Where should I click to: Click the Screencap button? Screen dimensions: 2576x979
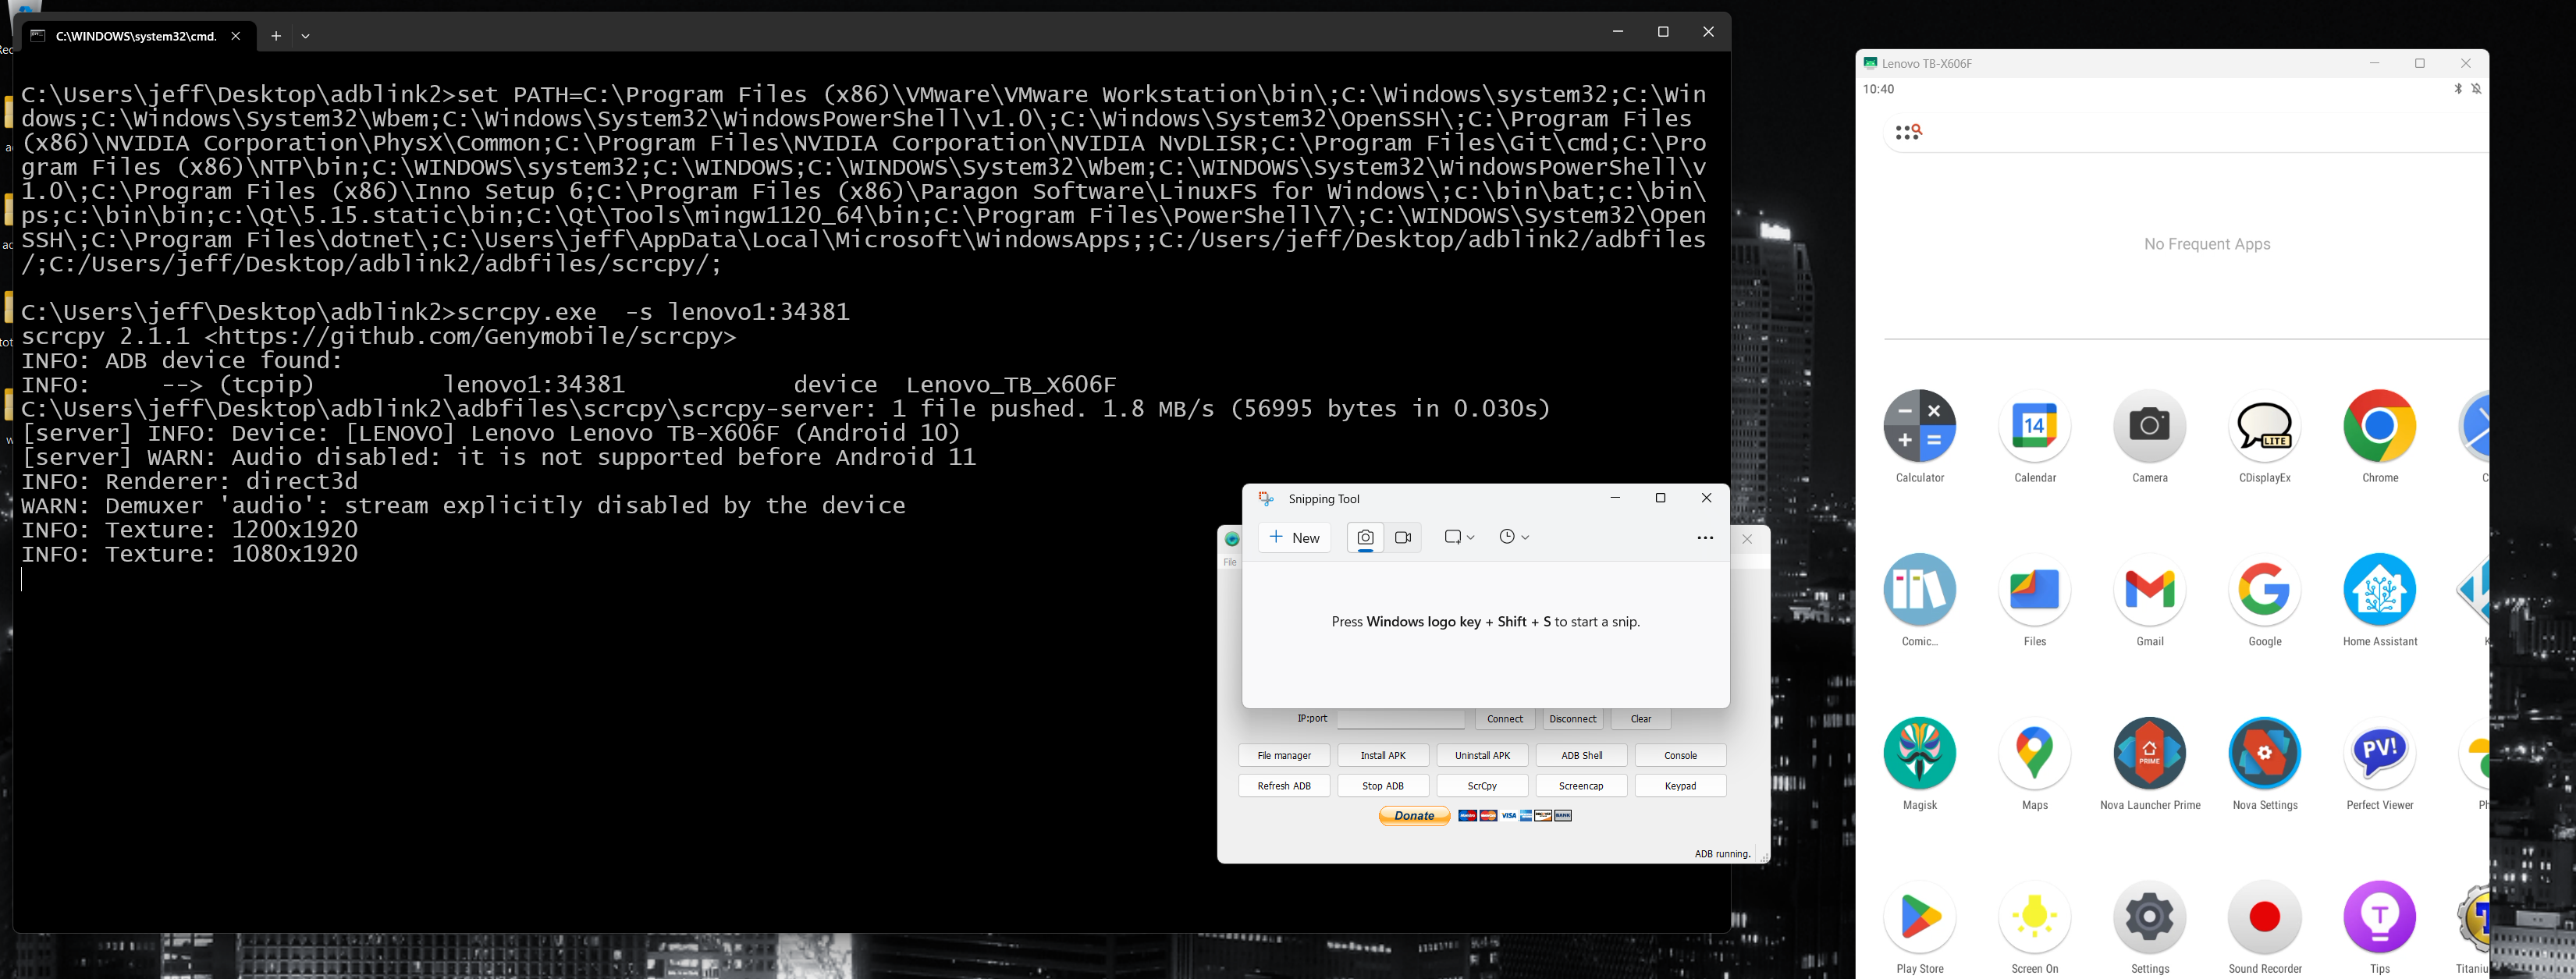(x=1581, y=786)
